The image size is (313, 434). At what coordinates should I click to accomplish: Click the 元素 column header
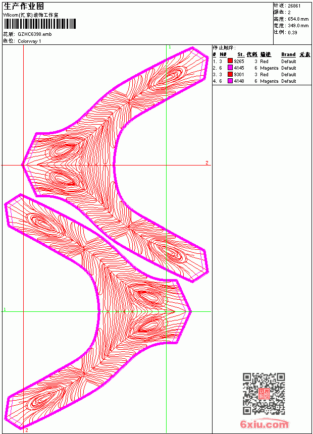click(x=305, y=55)
